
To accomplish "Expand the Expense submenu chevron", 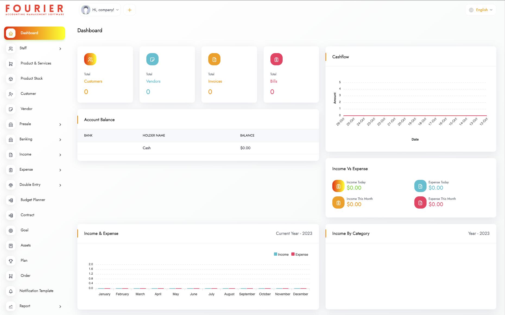I will 60,170.
